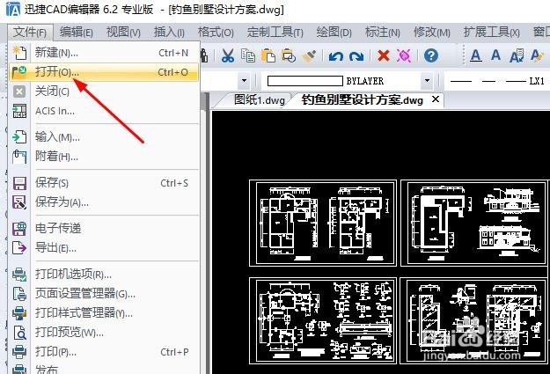Expand the BYLAYER color dropdown arrow

click(x=427, y=81)
